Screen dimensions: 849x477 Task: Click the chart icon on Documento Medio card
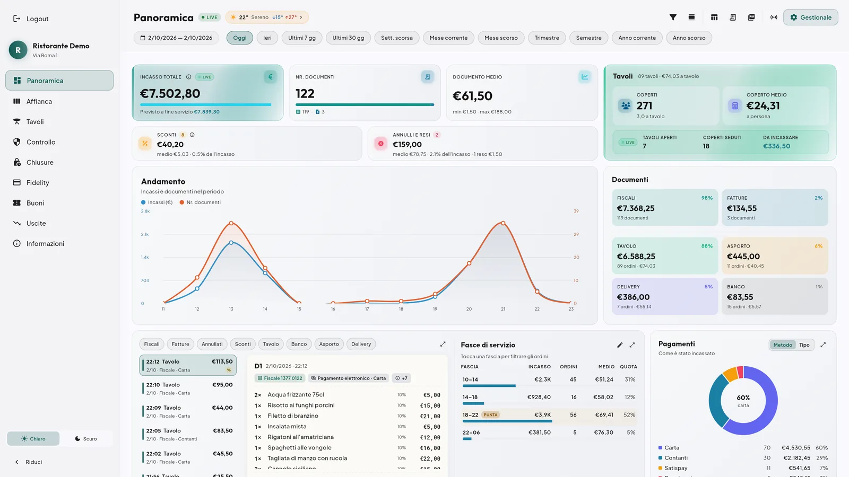pos(585,77)
